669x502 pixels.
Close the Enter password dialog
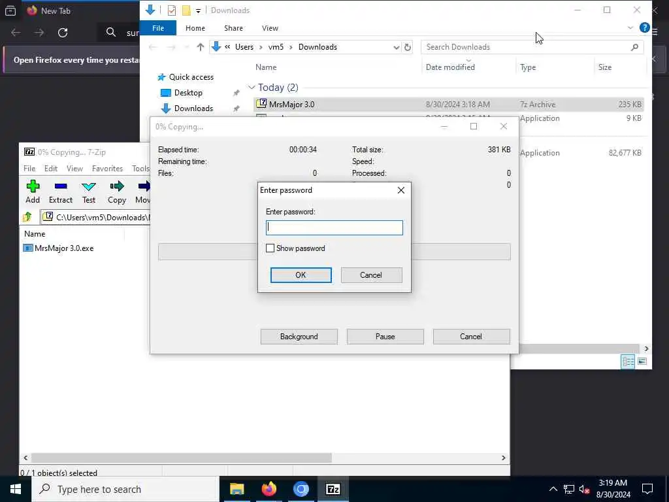coord(401,190)
